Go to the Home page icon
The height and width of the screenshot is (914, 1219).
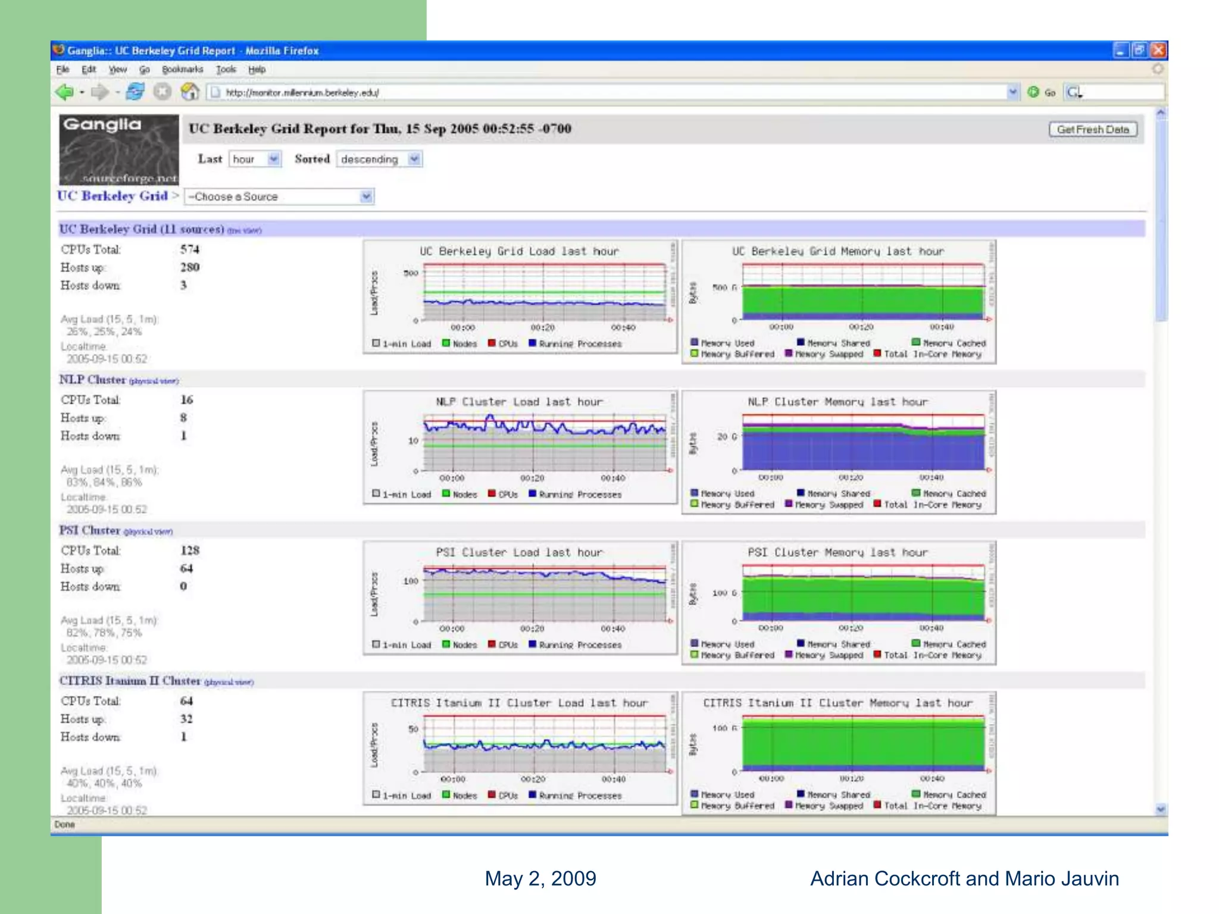(x=190, y=92)
